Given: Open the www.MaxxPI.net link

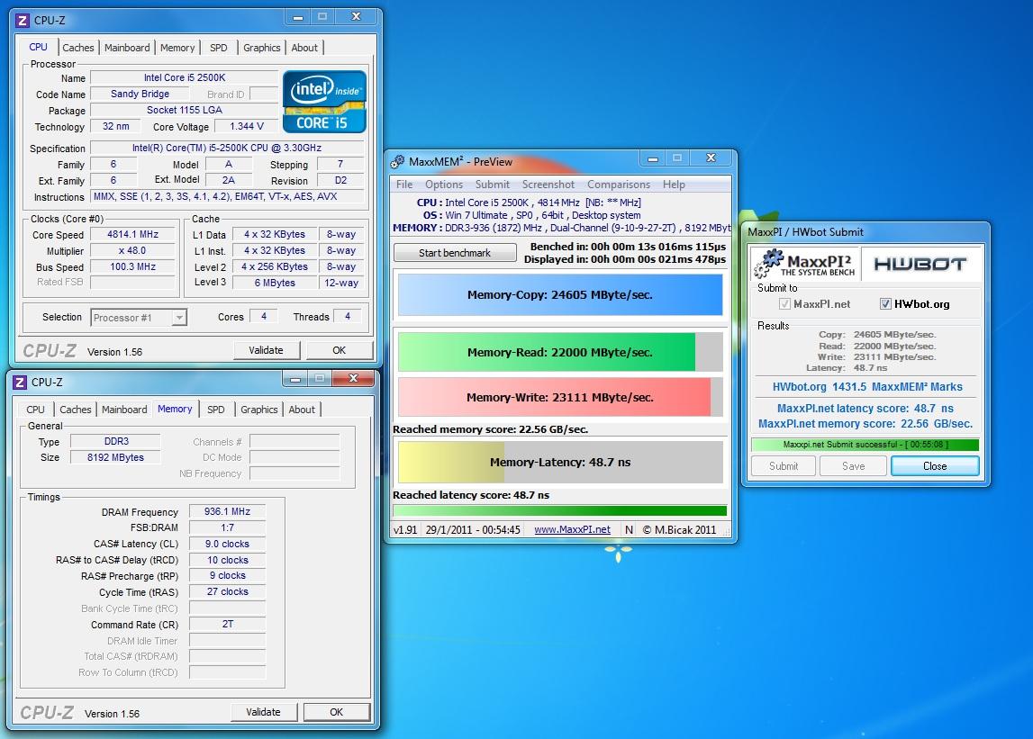Looking at the screenshot, I should [572, 529].
